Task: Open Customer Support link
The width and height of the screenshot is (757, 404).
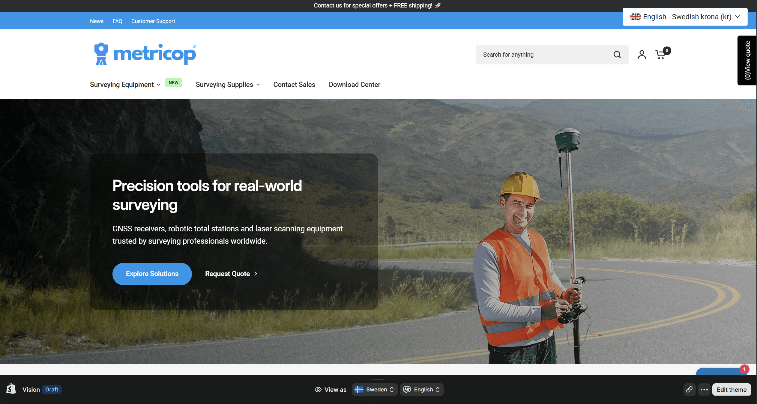Action: click(153, 21)
